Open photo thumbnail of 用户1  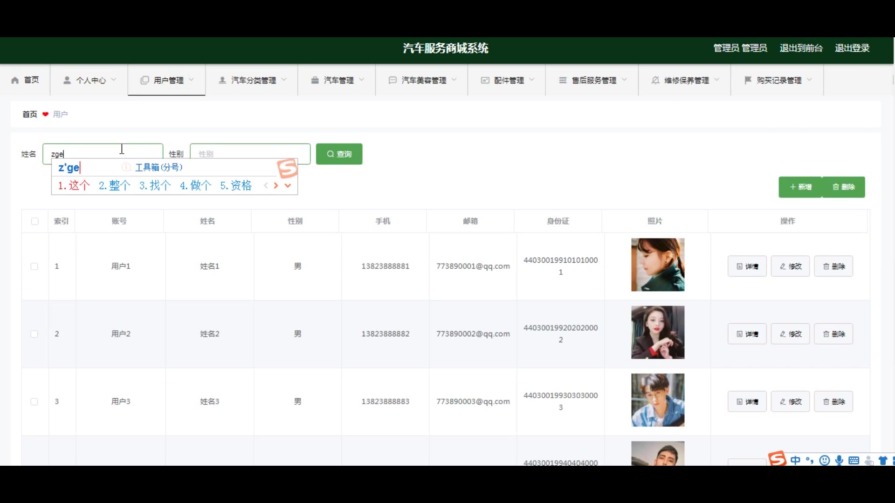point(658,265)
